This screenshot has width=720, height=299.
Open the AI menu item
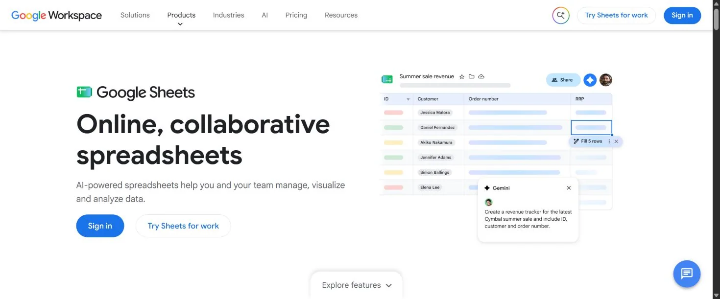[x=265, y=15]
